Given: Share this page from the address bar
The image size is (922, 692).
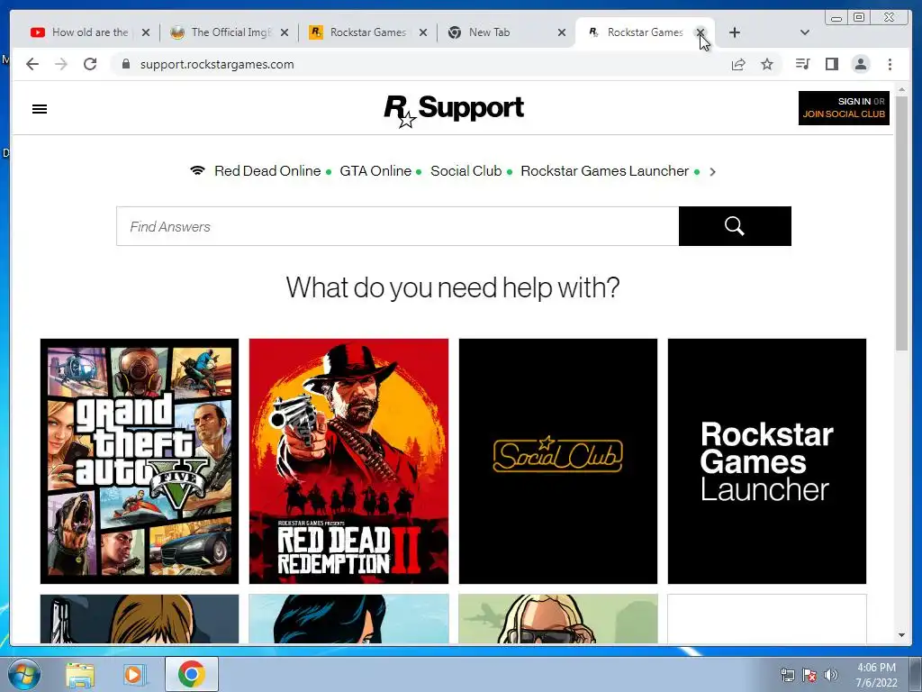Looking at the screenshot, I should click(x=738, y=64).
